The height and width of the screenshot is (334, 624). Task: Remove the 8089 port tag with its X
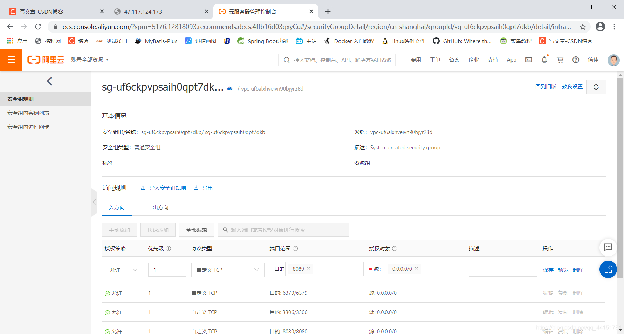308,269
